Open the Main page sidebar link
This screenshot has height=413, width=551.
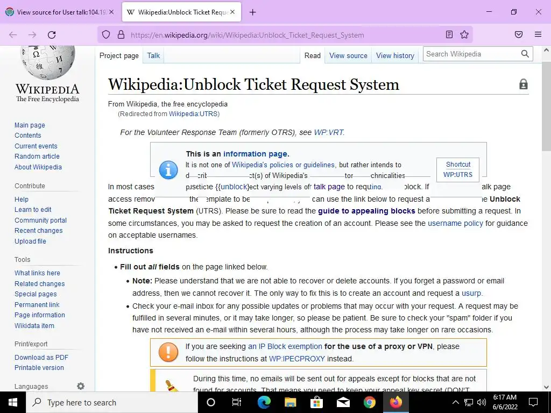tap(30, 125)
